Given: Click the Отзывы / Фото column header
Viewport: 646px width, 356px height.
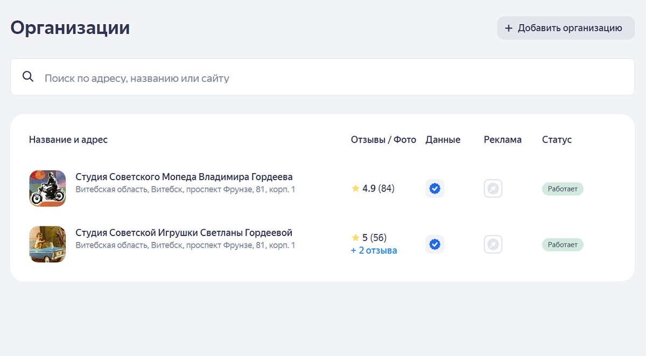Looking at the screenshot, I should tap(383, 140).
